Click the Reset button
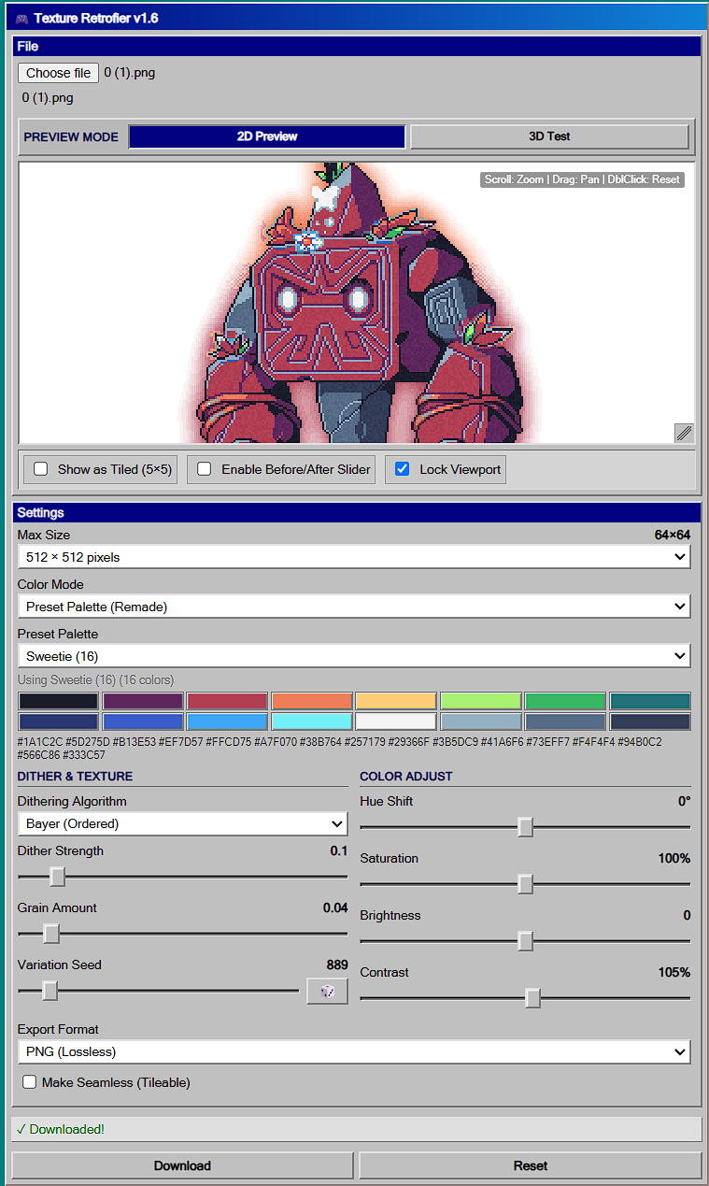This screenshot has width=709, height=1186. pos(530,1165)
